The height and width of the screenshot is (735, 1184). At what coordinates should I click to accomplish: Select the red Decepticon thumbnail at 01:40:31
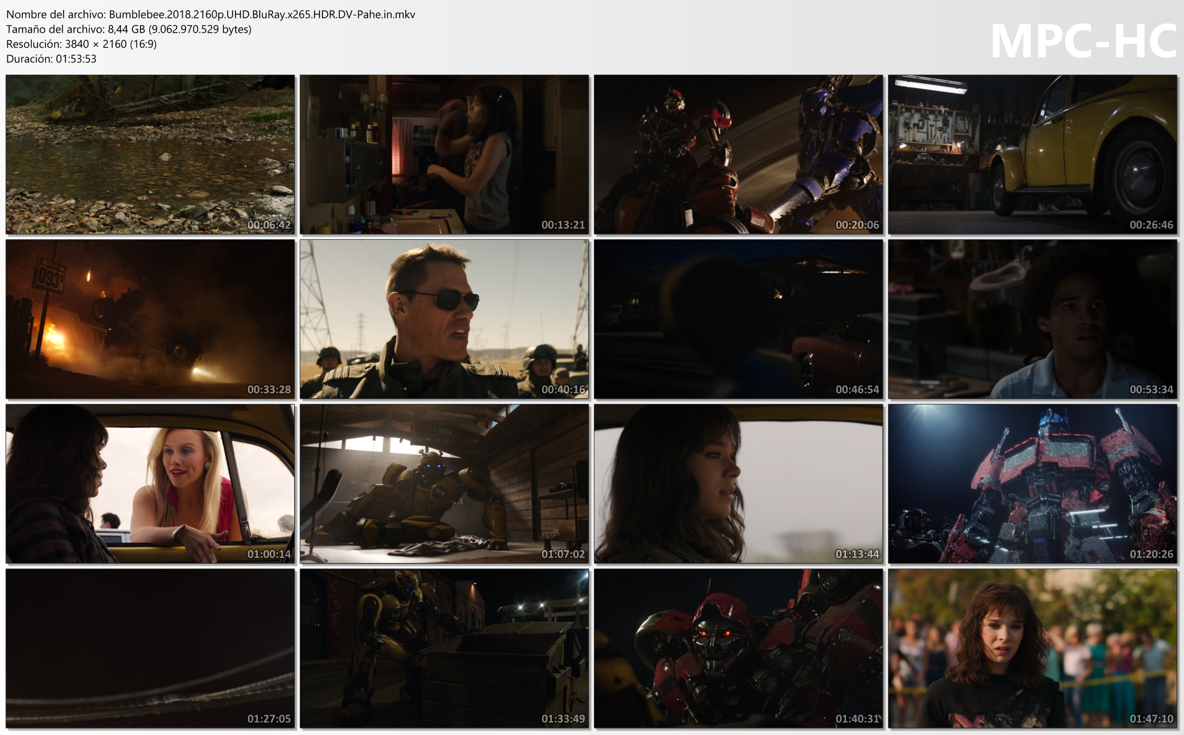738,648
